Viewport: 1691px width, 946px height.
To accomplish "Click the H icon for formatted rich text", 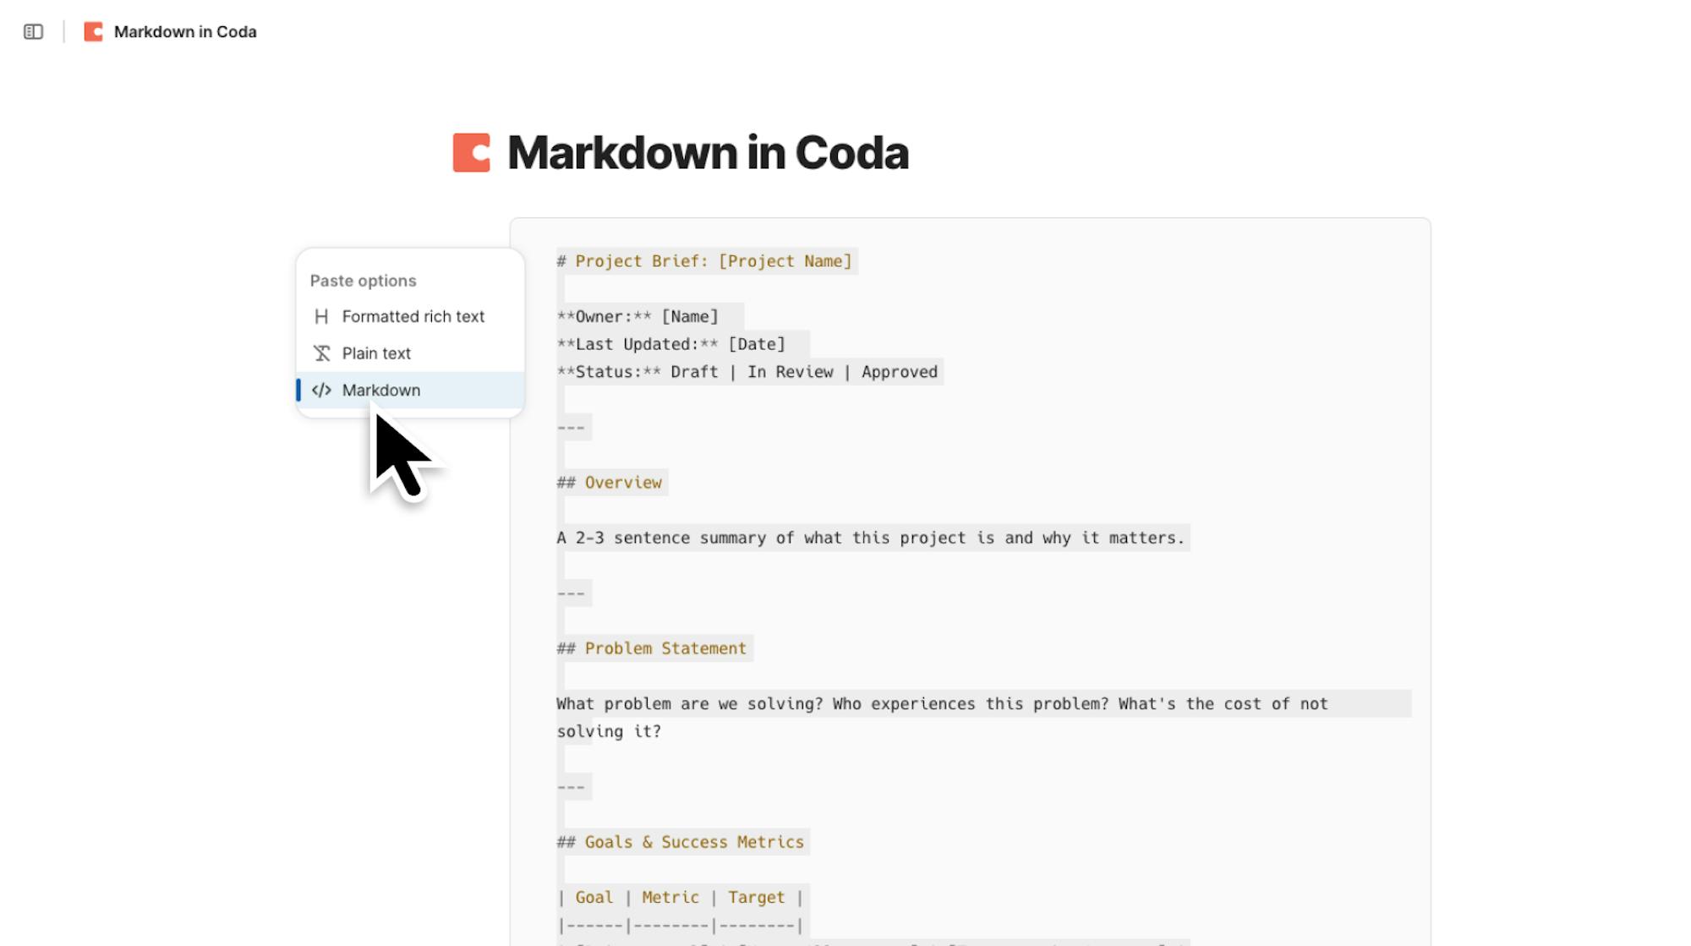I will coord(321,317).
